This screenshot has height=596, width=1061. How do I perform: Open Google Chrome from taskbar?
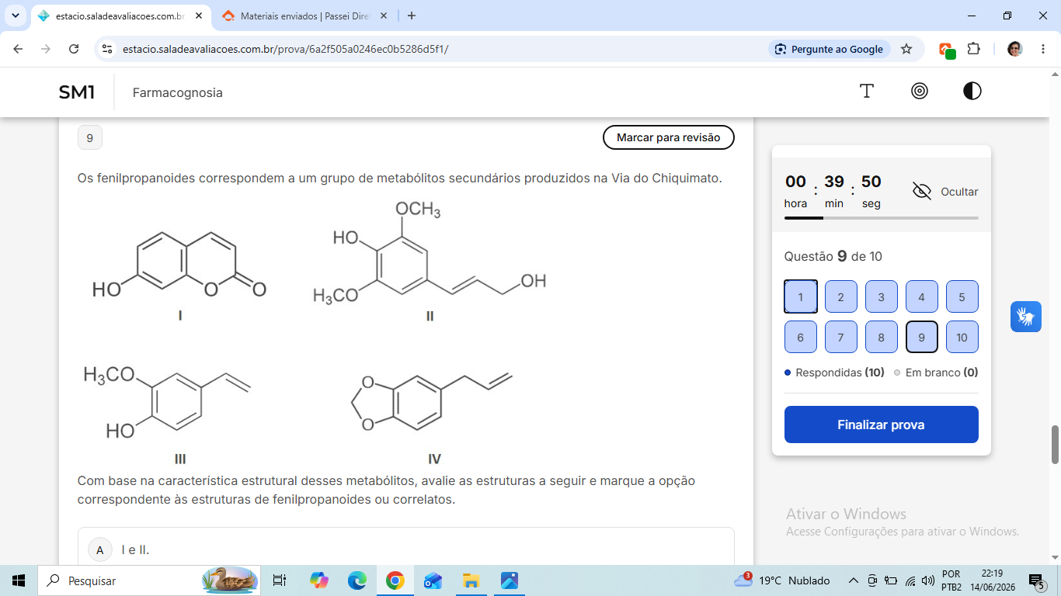tap(395, 580)
